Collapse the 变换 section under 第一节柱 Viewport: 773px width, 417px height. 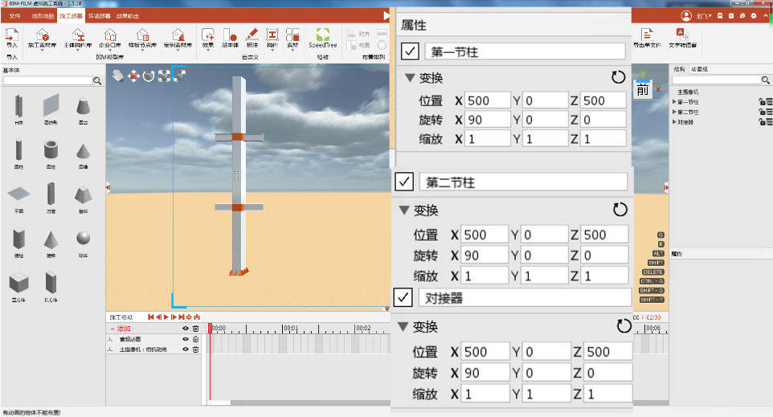tap(410, 78)
